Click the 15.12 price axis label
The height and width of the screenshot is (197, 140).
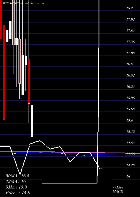pos(130,131)
